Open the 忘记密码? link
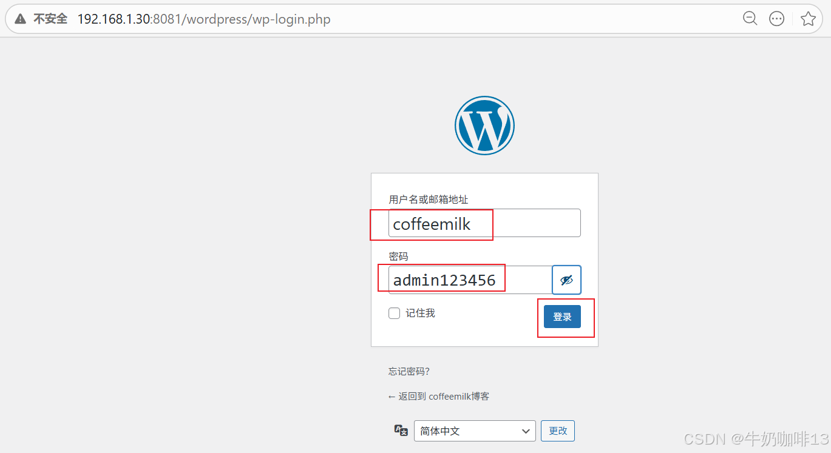The width and height of the screenshot is (831, 453). 409,372
